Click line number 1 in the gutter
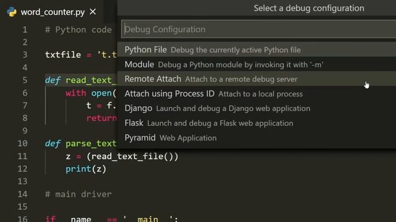396x222 pixels. tap(25, 30)
